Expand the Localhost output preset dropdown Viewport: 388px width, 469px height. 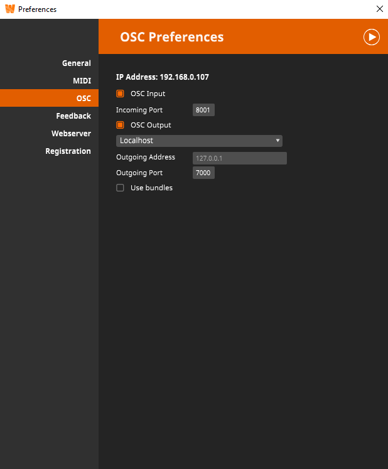[199, 141]
